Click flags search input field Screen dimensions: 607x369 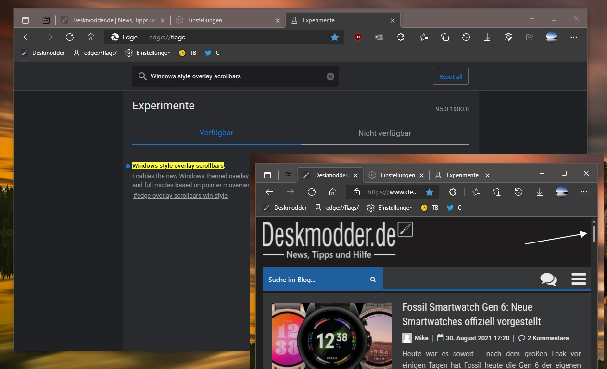236,76
